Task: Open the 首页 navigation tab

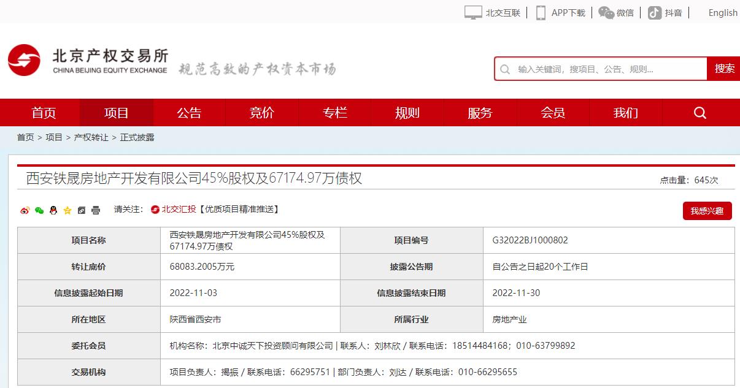Action: click(44, 113)
